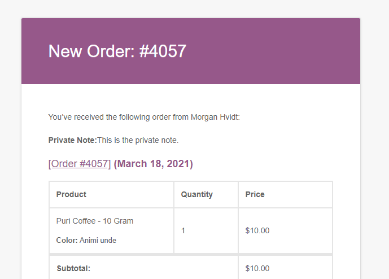Select the Quantity column header

point(196,194)
